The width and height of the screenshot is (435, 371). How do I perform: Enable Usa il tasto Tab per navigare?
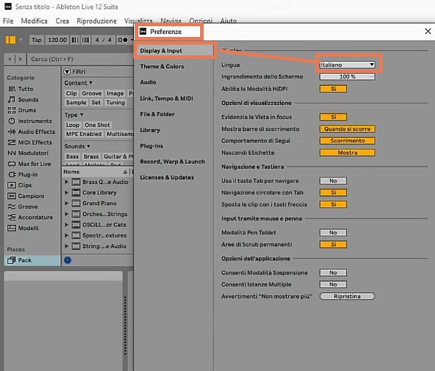(x=333, y=181)
